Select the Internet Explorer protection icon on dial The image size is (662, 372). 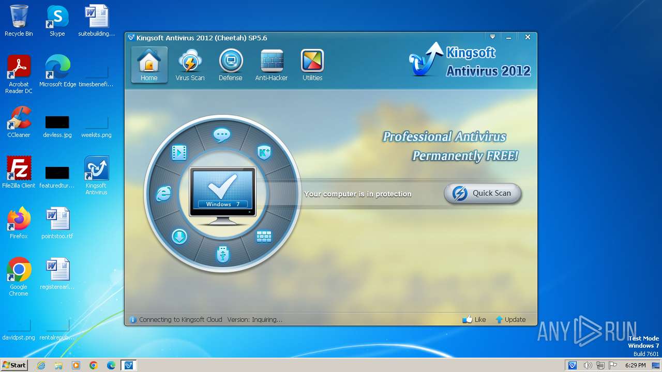tap(163, 194)
